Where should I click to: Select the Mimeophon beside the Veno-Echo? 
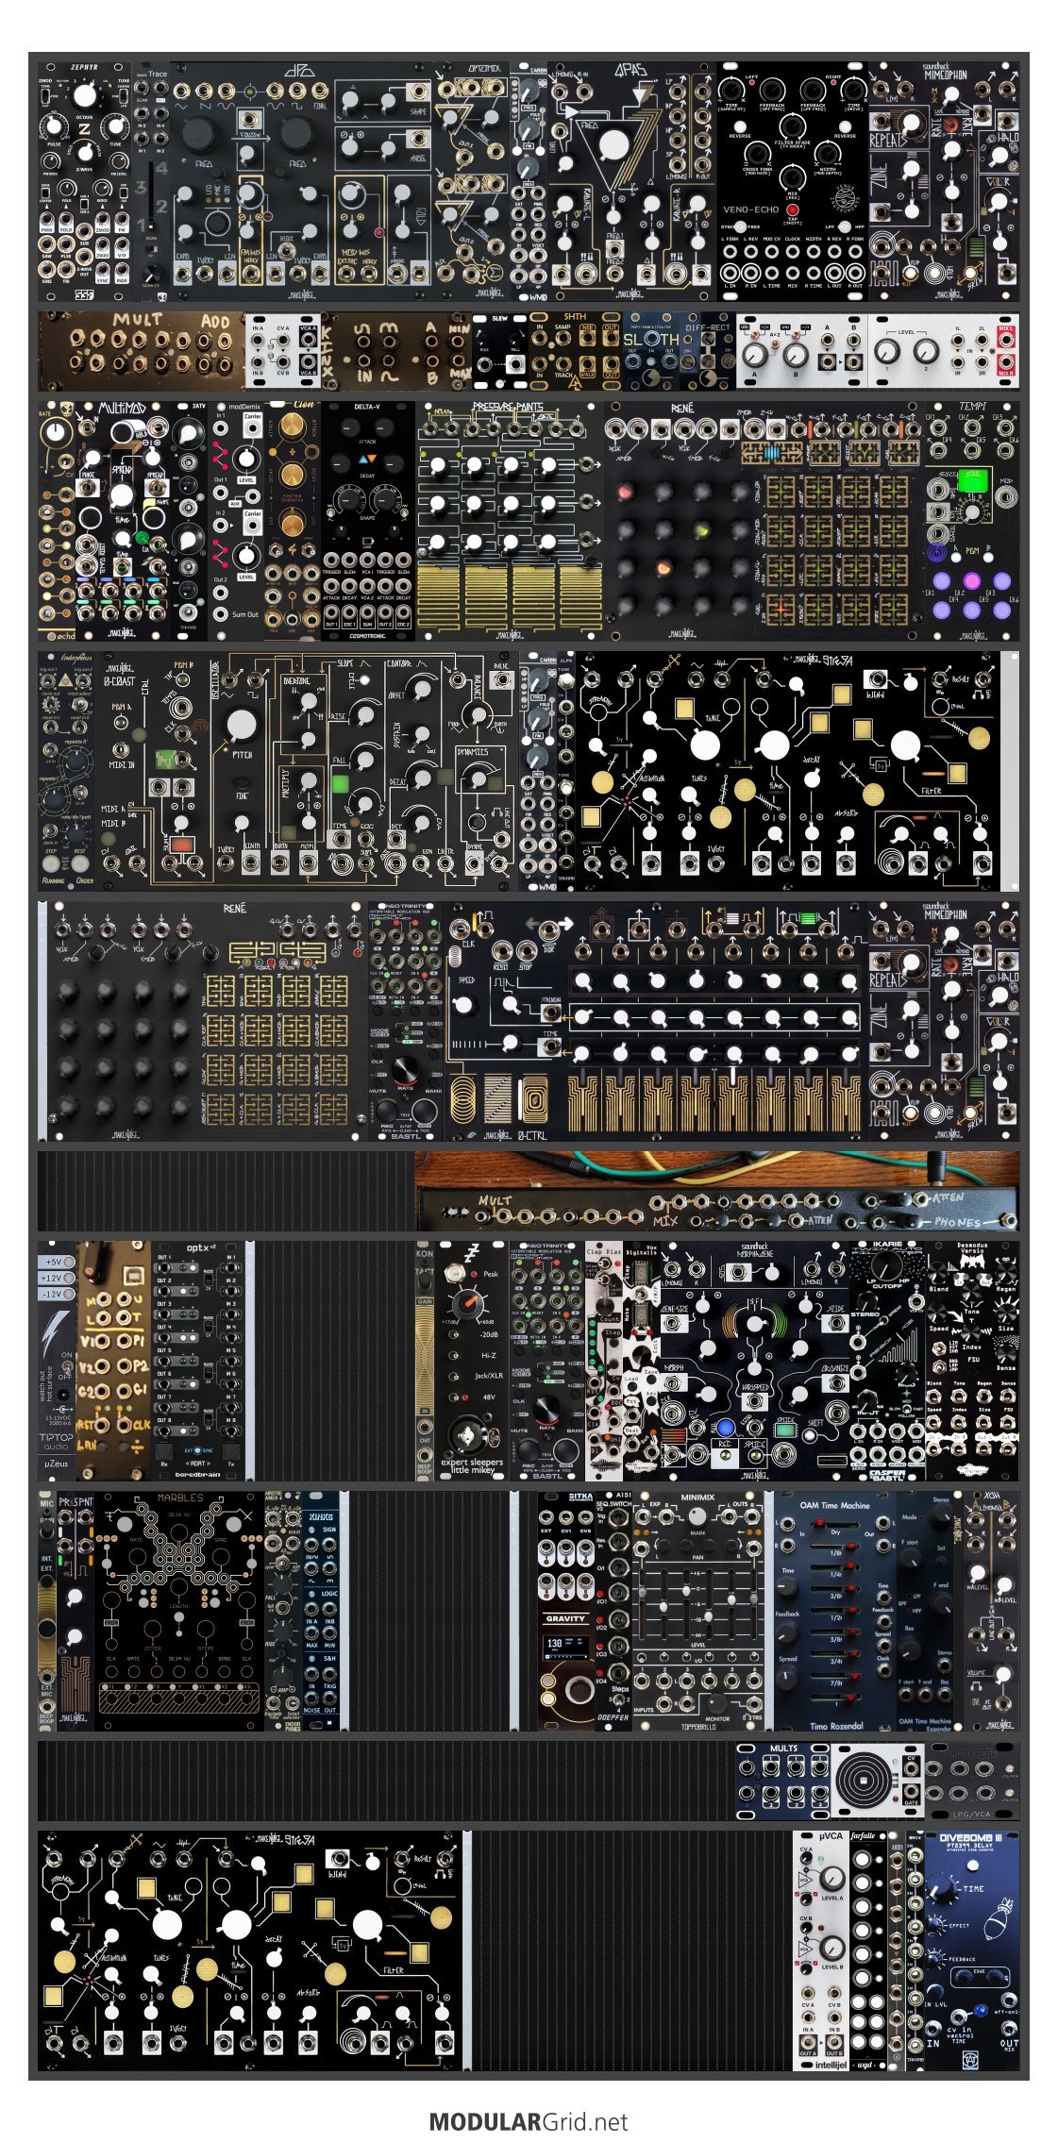(x=944, y=182)
